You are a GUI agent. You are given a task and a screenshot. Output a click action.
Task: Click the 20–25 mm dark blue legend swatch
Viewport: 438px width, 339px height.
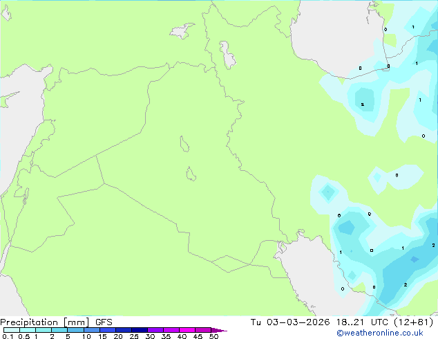pyautogui.click(x=124, y=330)
